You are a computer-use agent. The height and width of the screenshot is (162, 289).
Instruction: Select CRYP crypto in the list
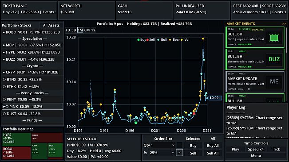click(x=32, y=72)
